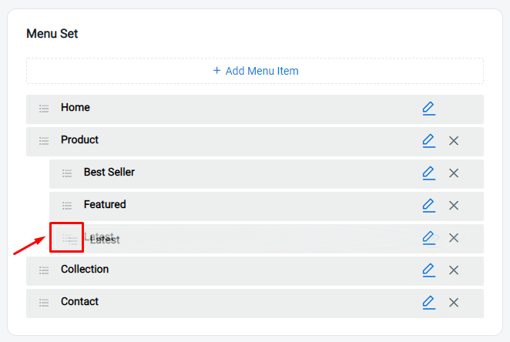Viewport: 510px width, 342px height.
Task: Click the Contact drag handle
Action: [x=44, y=303]
